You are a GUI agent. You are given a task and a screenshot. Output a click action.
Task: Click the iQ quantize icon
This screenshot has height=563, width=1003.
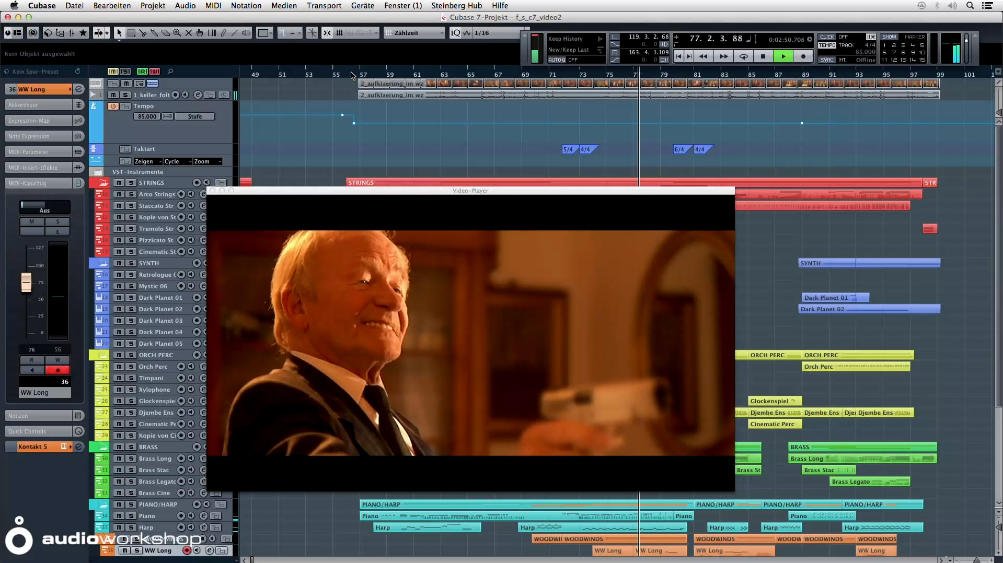point(455,33)
